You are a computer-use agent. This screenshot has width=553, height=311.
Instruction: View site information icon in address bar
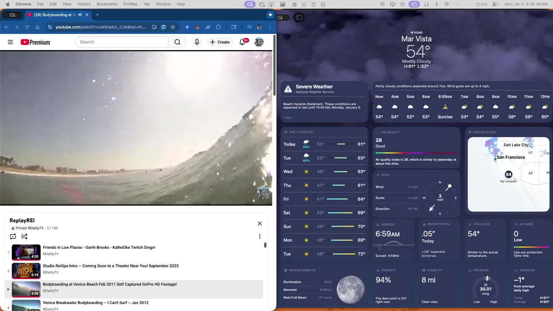point(50,27)
